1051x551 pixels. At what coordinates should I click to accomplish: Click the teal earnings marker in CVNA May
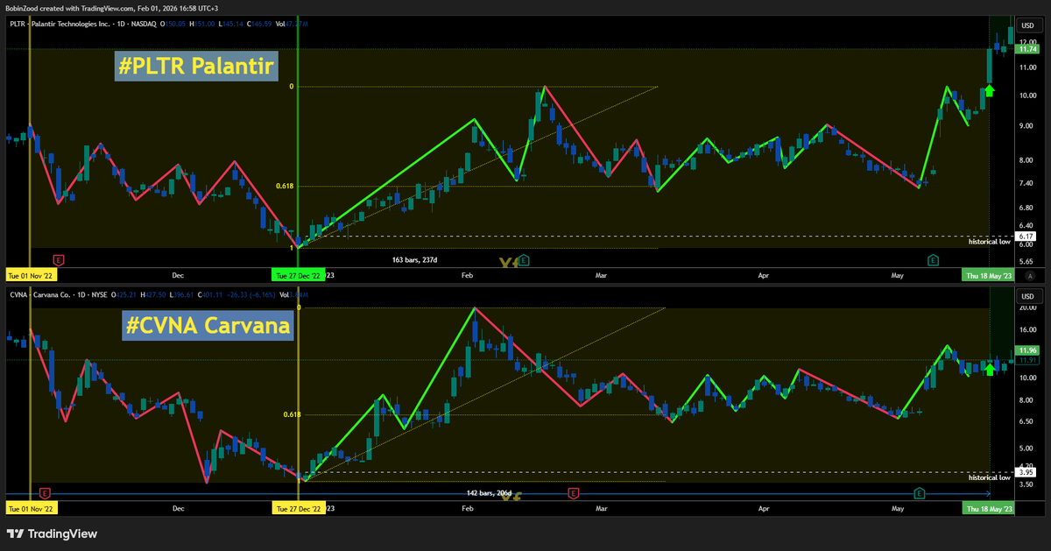pyautogui.click(x=921, y=493)
